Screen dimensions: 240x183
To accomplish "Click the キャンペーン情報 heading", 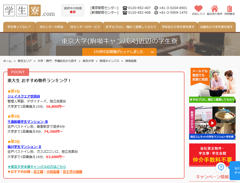I will coord(212,177).
